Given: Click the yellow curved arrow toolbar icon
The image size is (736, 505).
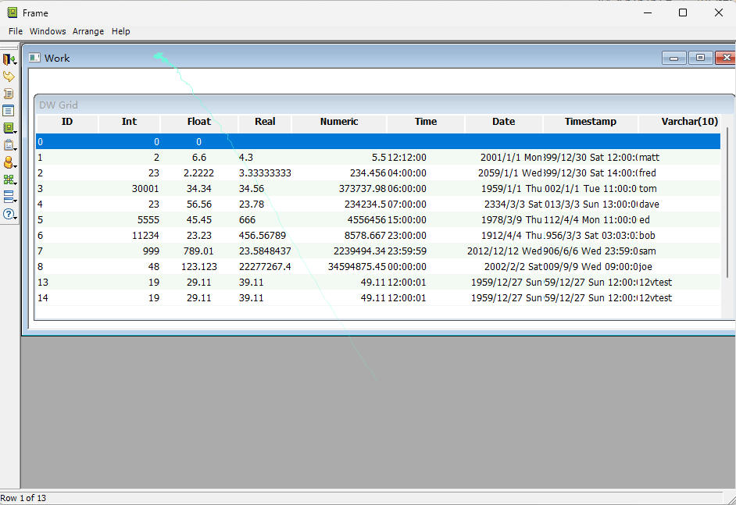Looking at the screenshot, I should [x=9, y=76].
